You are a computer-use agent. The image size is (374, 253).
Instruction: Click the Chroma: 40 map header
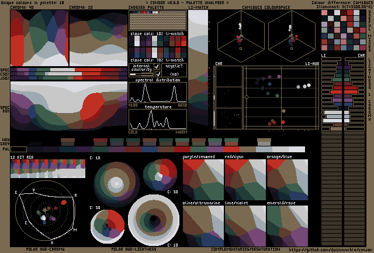point(23,8)
